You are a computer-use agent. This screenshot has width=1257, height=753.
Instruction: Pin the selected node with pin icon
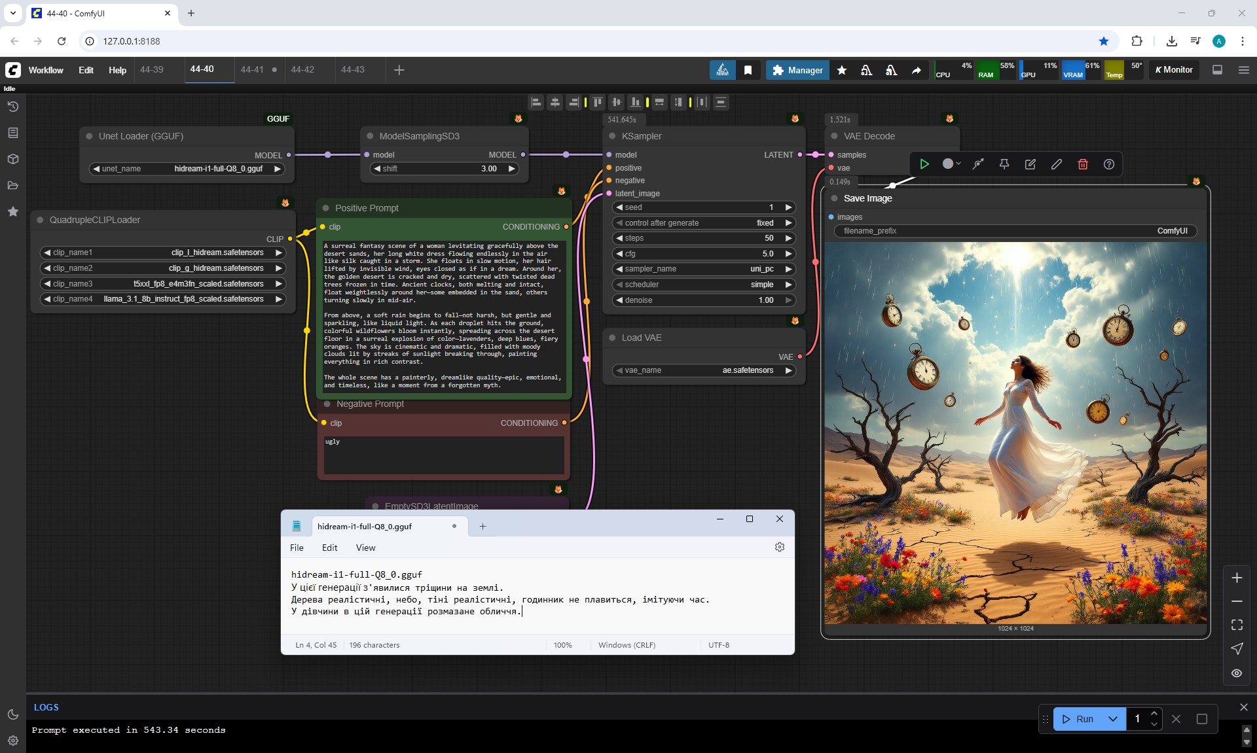(1004, 164)
